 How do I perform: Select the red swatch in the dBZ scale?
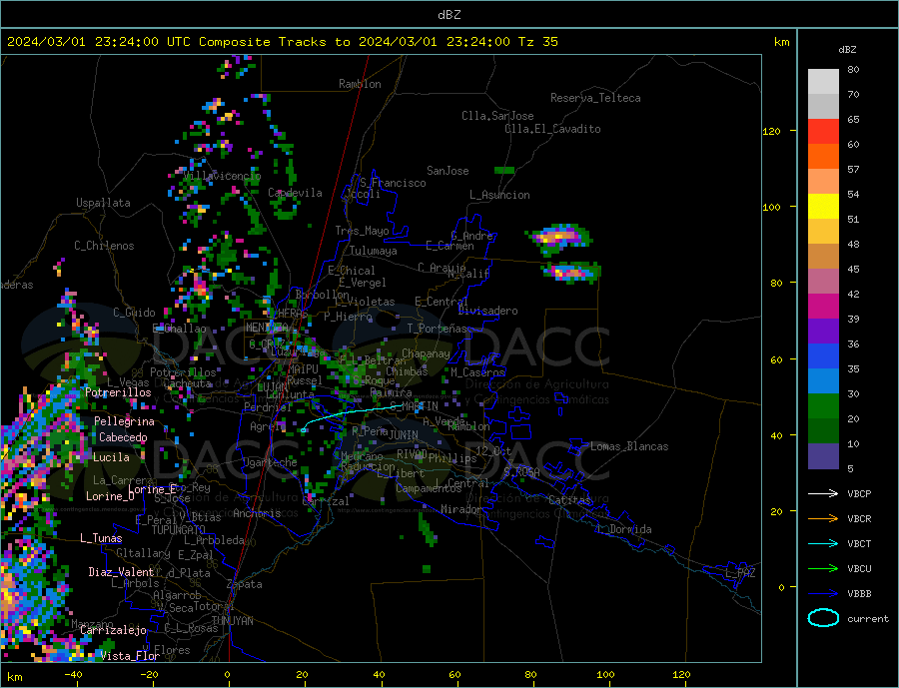pos(823,131)
